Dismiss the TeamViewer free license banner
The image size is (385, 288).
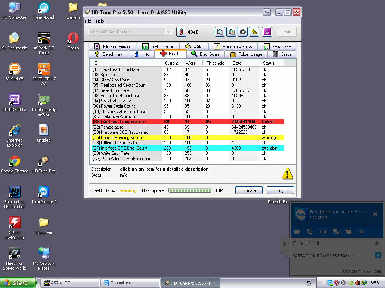pos(375,214)
